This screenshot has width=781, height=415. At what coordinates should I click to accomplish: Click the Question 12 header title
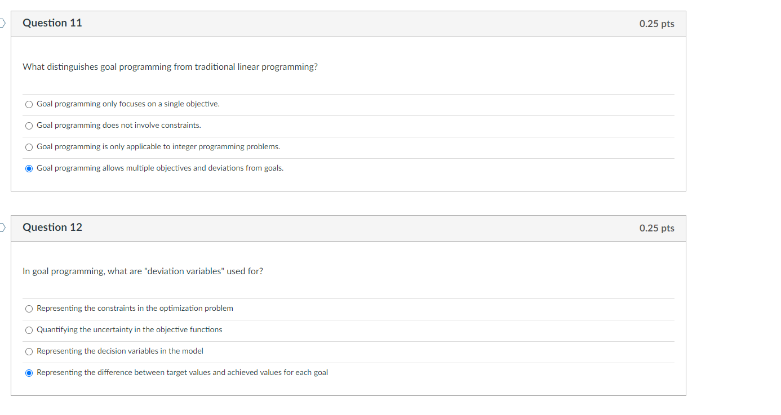tap(52, 227)
